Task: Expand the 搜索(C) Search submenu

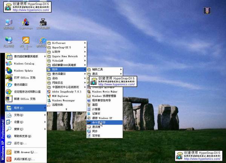Action: point(26,129)
